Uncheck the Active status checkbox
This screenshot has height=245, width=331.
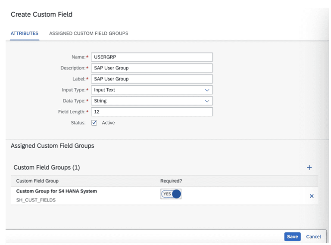94,123
